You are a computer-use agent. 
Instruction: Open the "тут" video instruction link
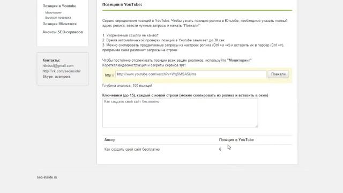click(x=182, y=65)
